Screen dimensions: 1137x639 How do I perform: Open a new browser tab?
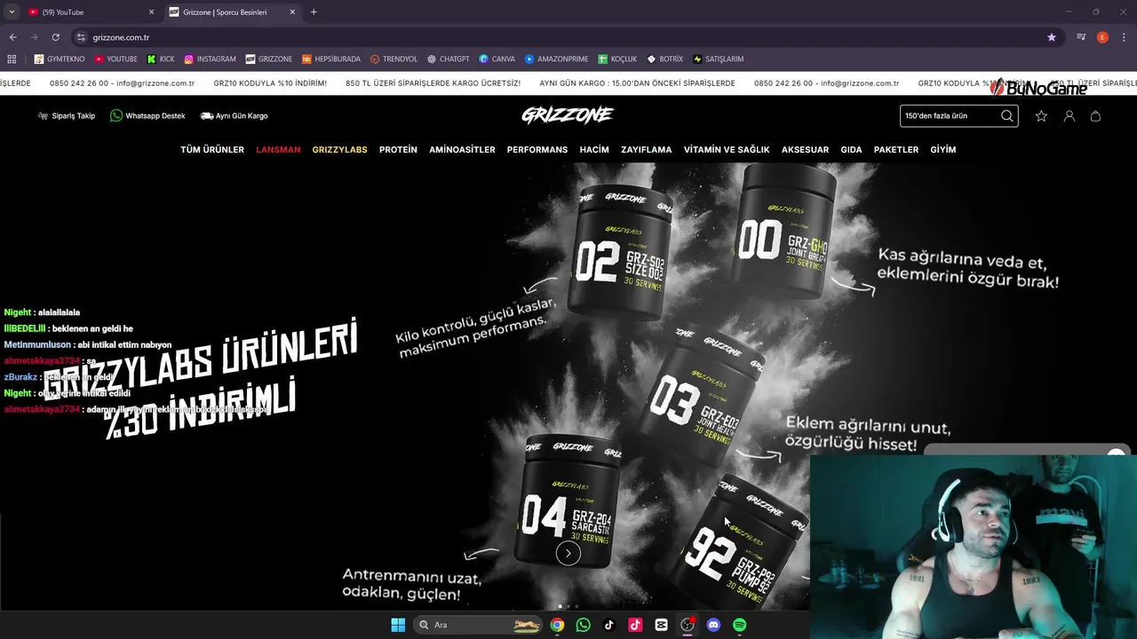pos(314,12)
